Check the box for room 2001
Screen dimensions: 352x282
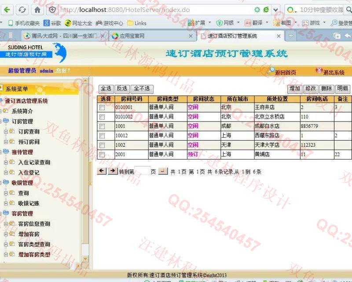(102, 155)
